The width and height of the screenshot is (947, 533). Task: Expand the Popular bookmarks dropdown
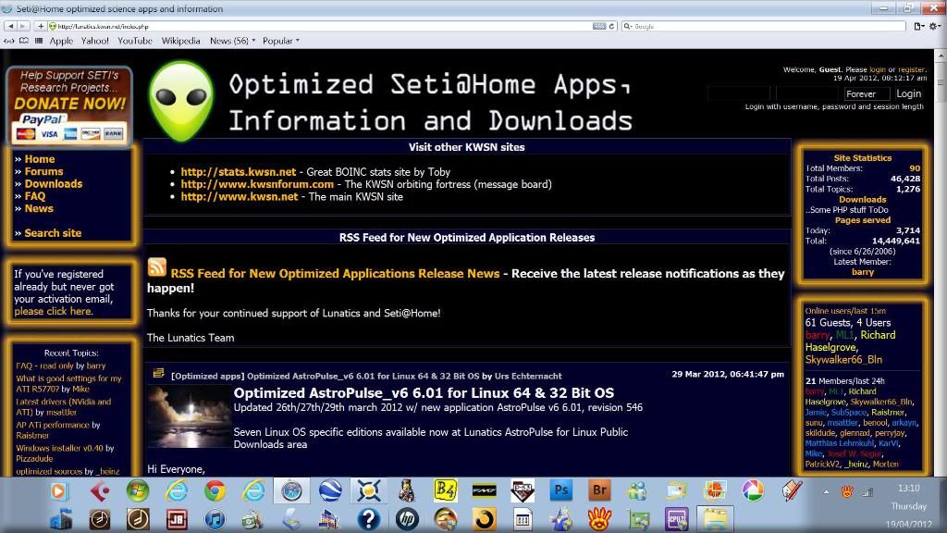[281, 41]
